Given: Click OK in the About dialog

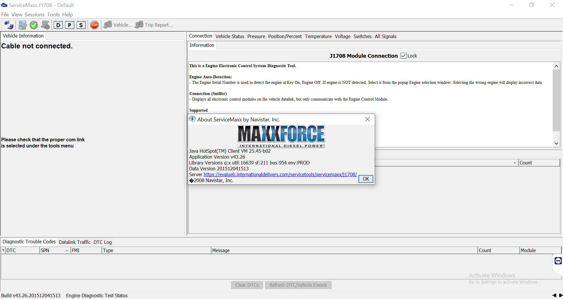Looking at the screenshot, I should tap(366, 179).
